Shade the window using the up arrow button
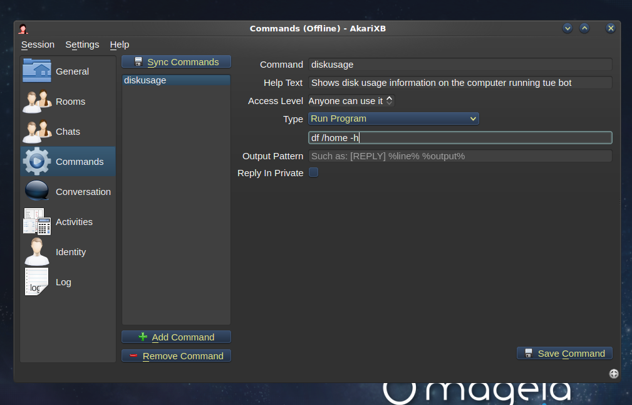 (x=584, y=28)
